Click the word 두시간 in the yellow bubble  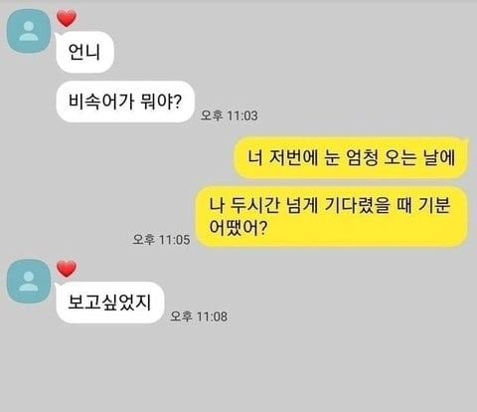[x=254, y=205]
